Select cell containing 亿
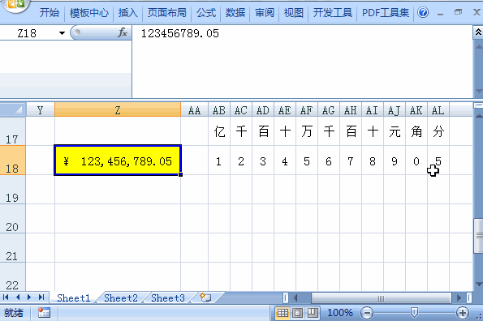The width and height of the screenshot is (483, 321). (x=219, y=131)
